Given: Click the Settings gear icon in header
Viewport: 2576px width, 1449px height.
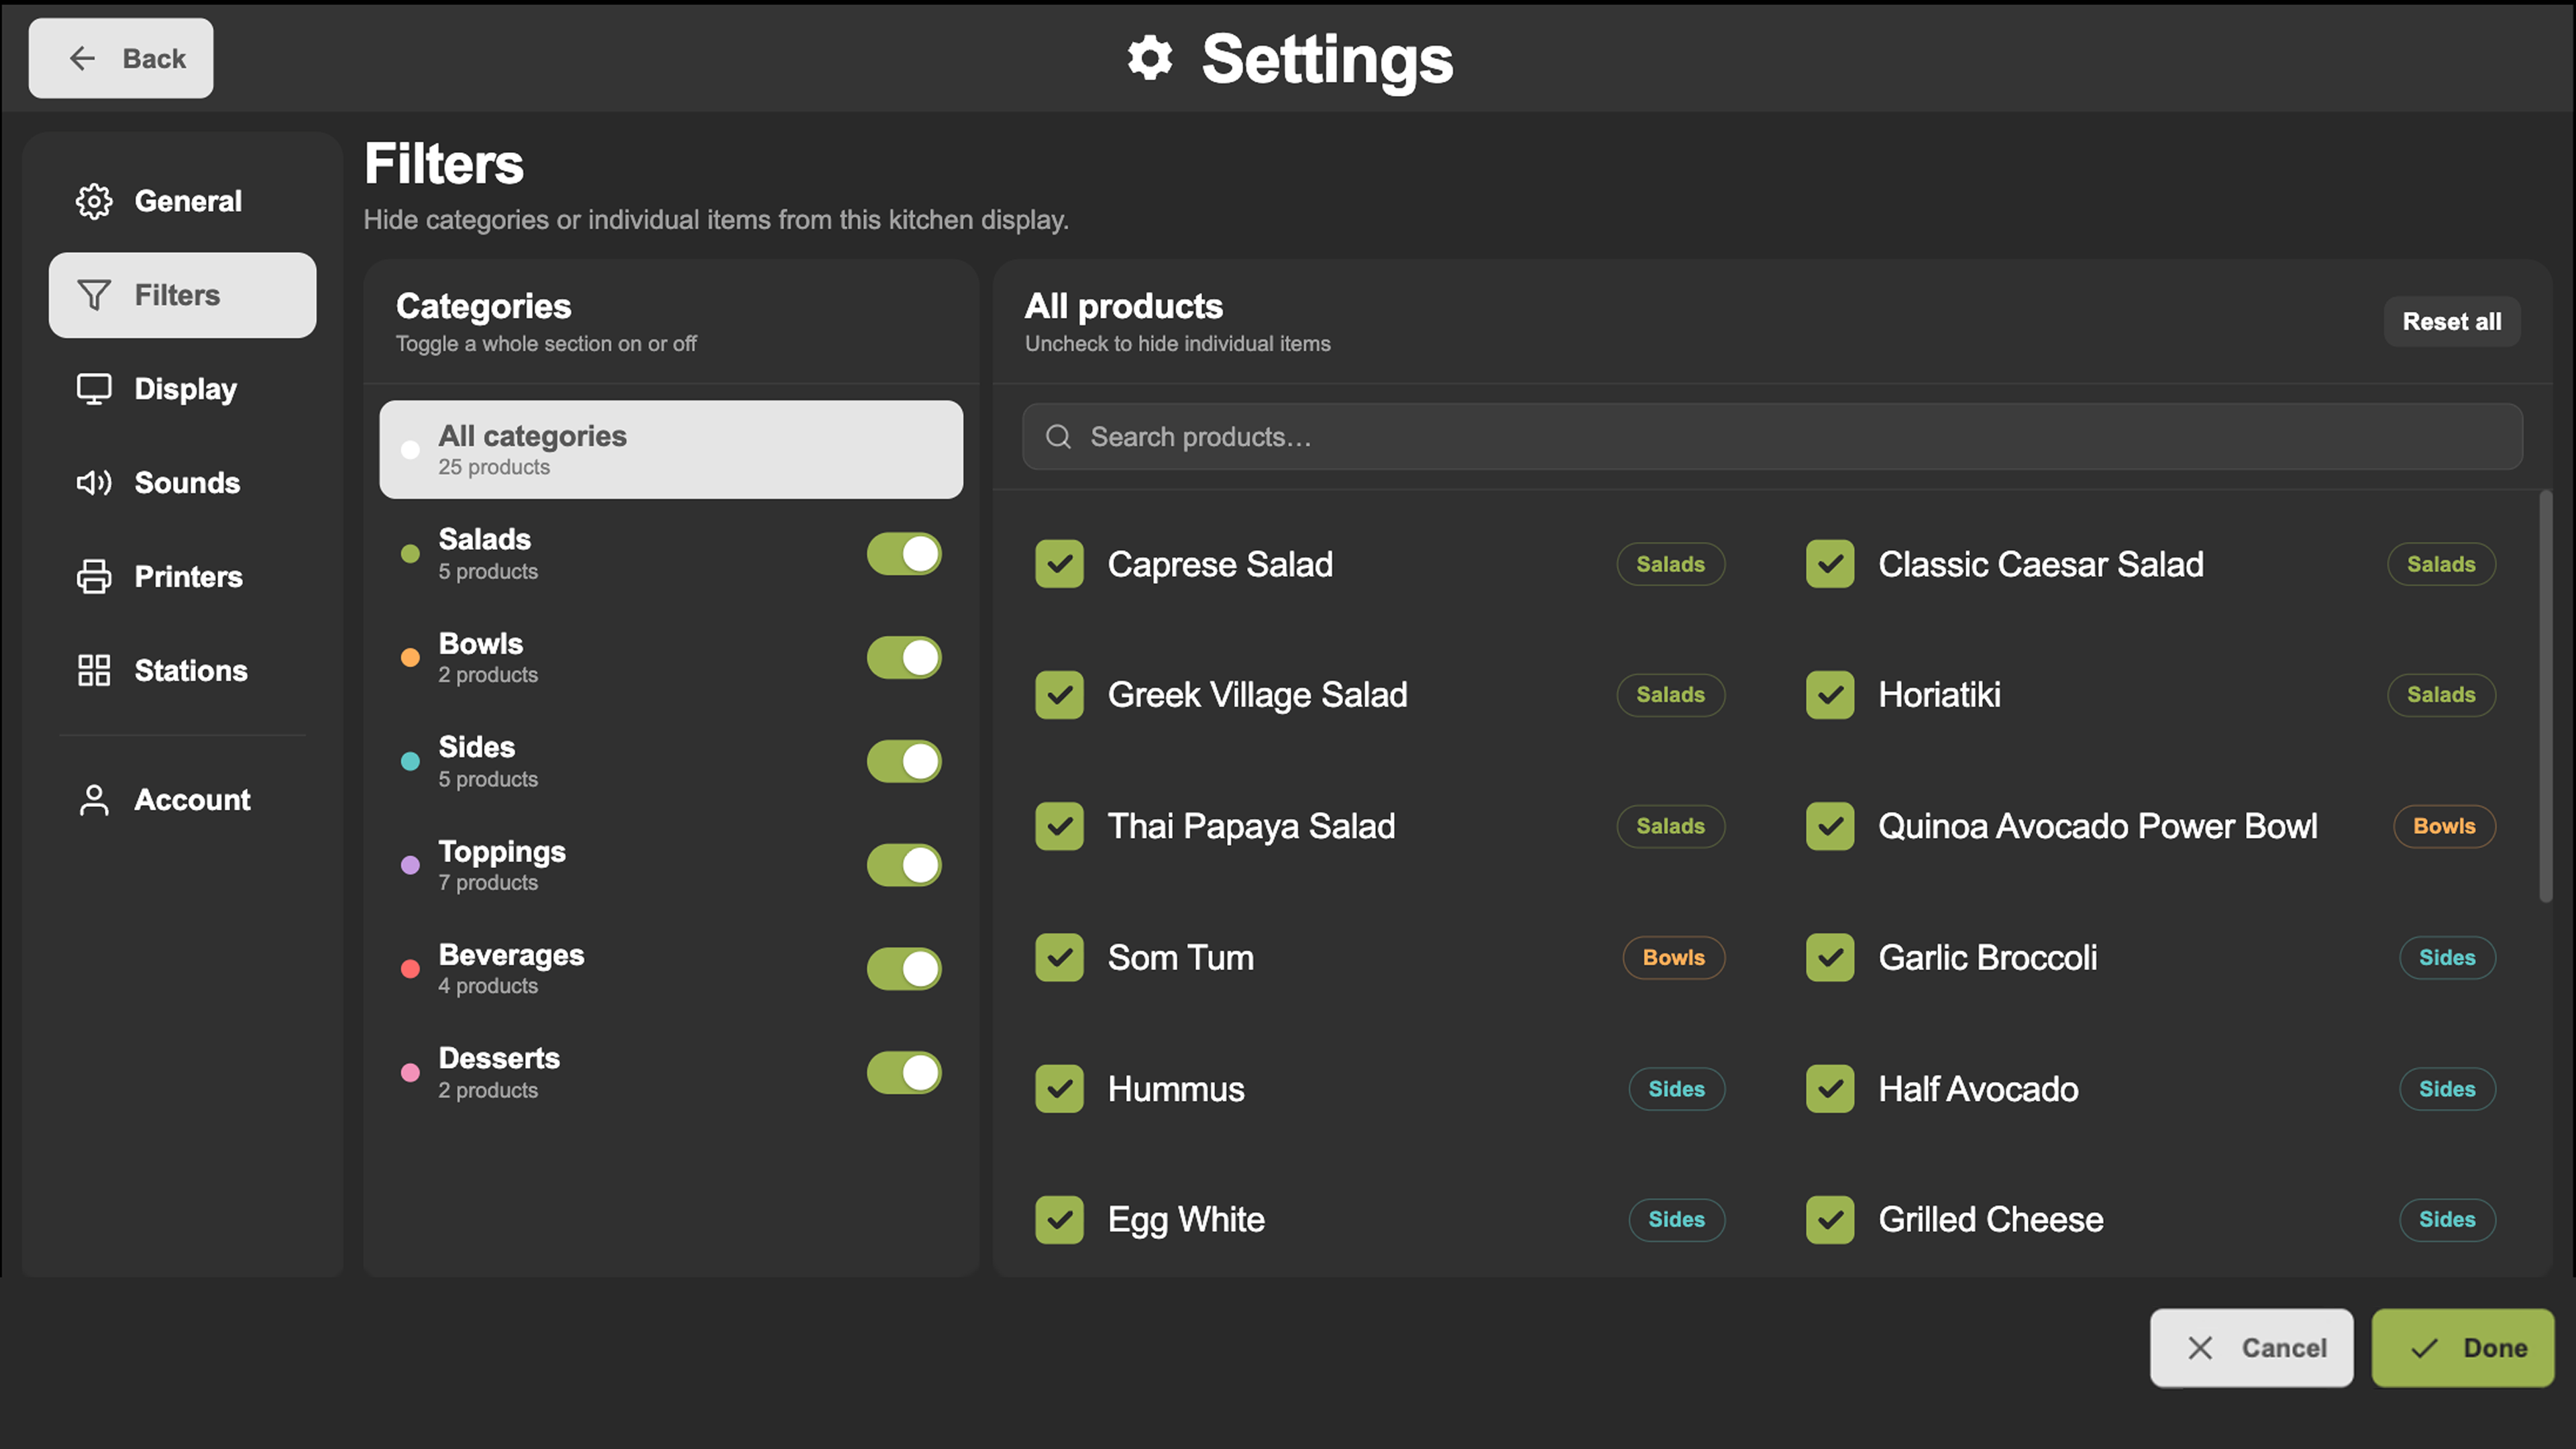Looking at the screenshot, I should pos(1150,58).
